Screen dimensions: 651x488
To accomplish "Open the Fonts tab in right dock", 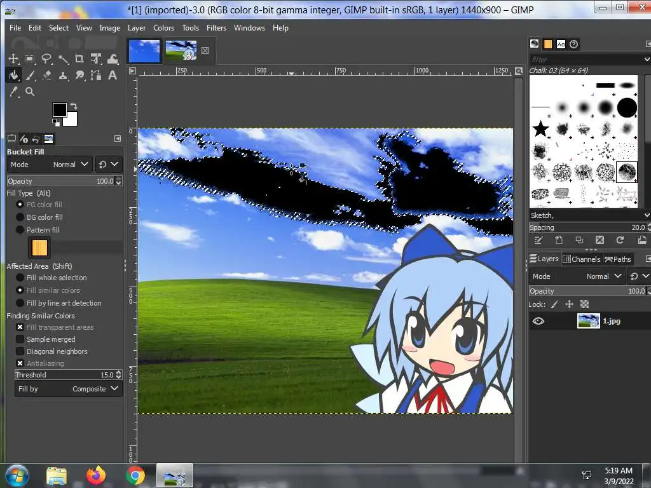I will [x=561, y=44].
